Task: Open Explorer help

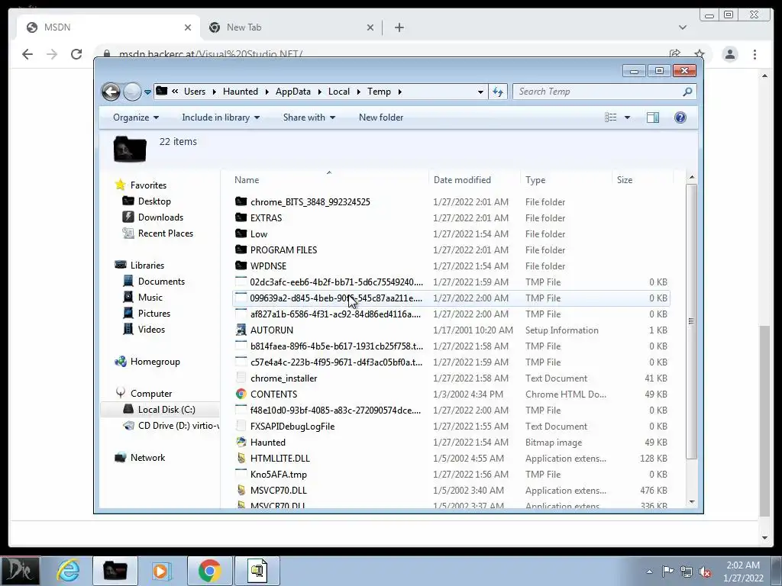Action: [680, 118]
